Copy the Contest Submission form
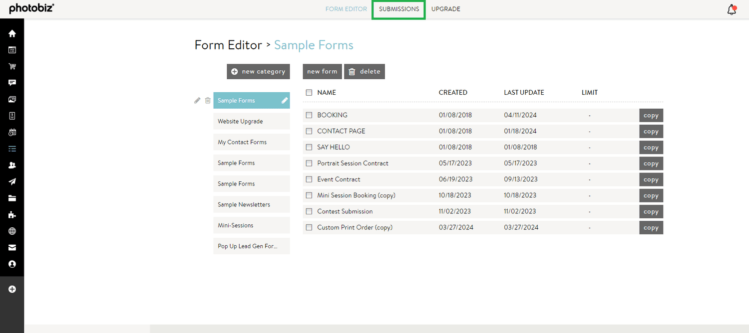The width and height of the screenshot is (749, 333). [x=651, y=211]
